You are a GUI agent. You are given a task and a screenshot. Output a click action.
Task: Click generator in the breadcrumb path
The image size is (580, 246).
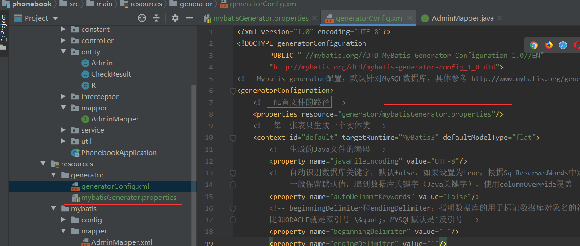(195, 4)
